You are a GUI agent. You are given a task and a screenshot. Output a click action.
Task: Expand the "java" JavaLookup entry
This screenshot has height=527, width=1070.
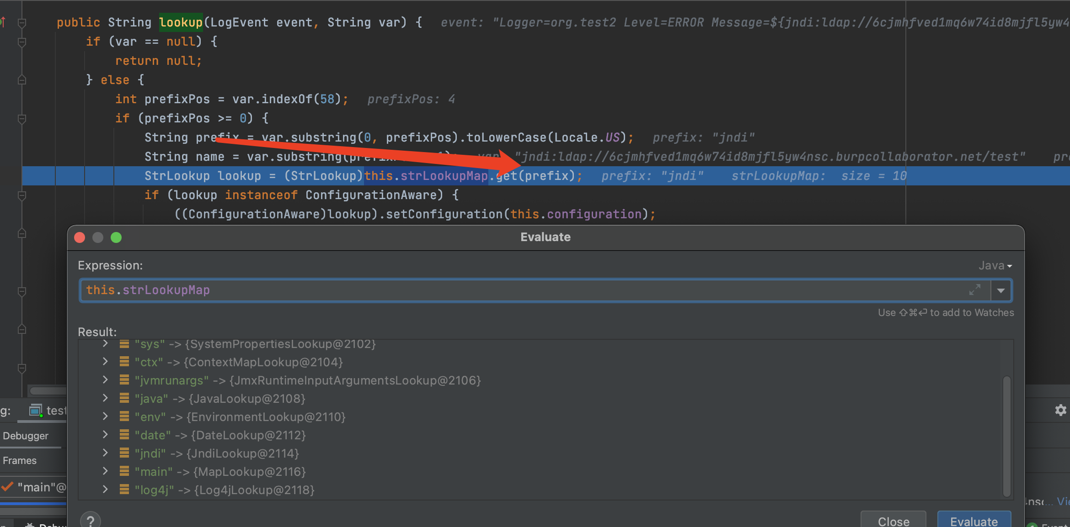[x=105, y=398]
